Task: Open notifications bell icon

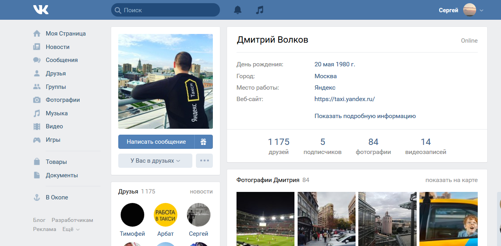Action: pos(238,10)
